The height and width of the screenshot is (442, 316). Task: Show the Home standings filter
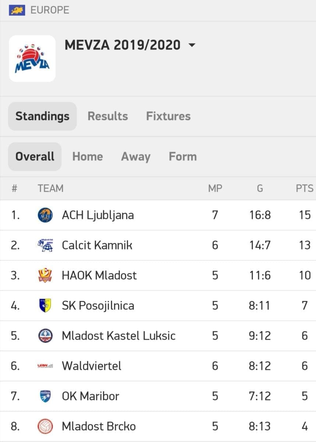click(x=88, y=157)
